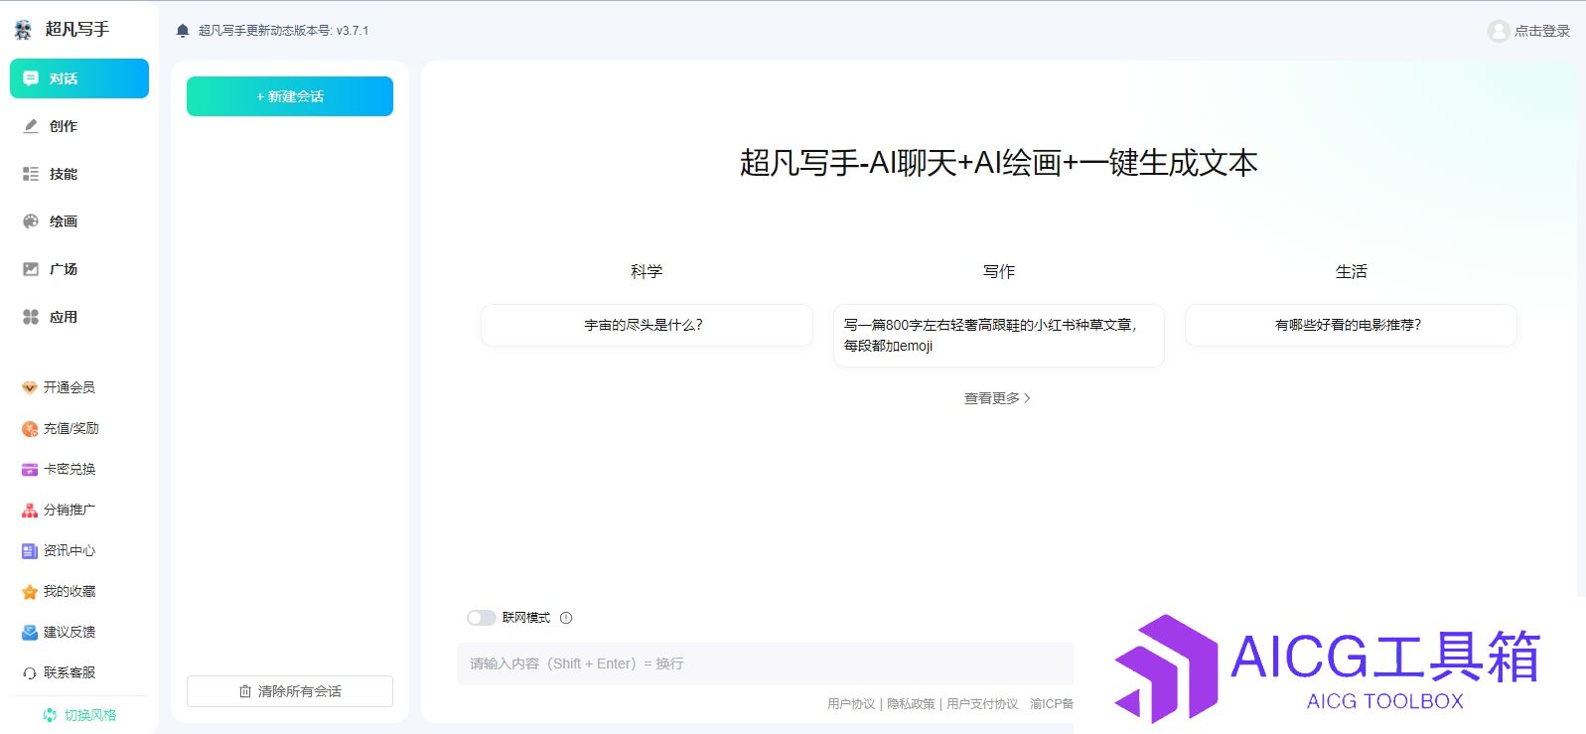
Task: Click the 资讯中心 news icon
Action: coord(30,551)
